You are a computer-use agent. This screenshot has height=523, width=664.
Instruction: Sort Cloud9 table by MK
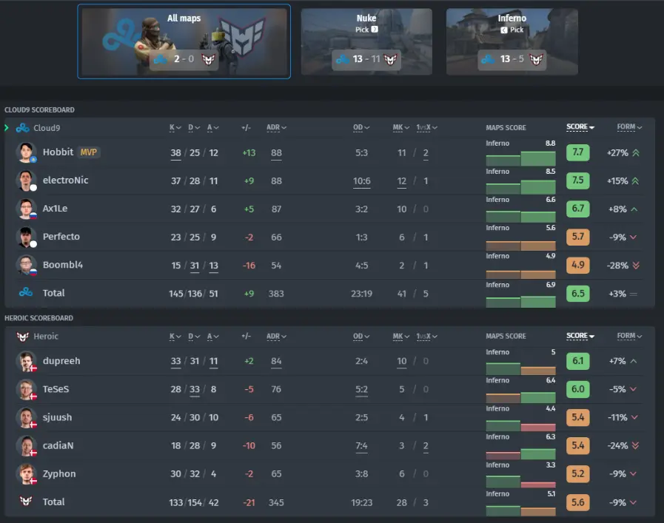[x=400, y=127]
